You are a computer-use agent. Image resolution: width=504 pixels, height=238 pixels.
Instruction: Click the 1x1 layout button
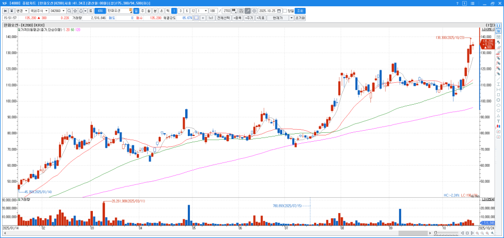211,18
